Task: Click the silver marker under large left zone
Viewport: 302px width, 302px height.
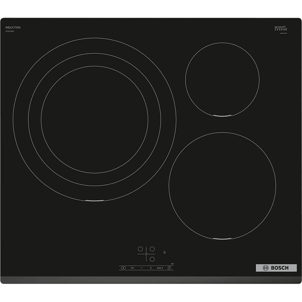Action: coord(94,200)
